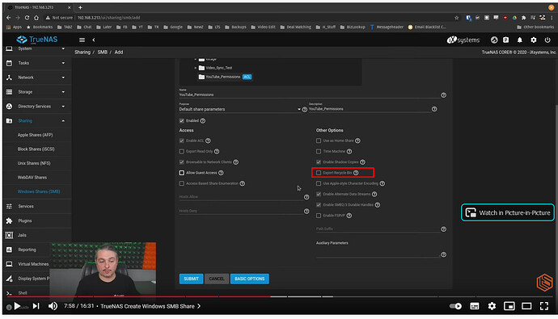Open TrueNAS task manager clipboard icon
This screenshot has width=558, height=319.
(505, 40)
